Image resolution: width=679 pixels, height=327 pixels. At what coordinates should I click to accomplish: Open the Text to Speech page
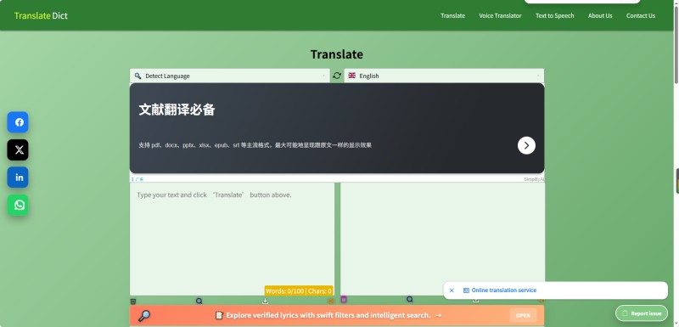tap(555, 15)
